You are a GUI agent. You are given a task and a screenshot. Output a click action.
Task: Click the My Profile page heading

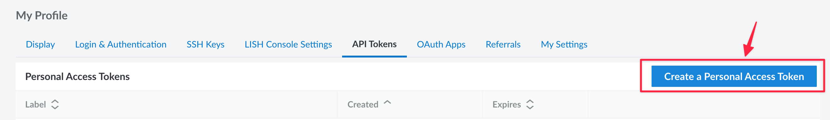tap(41, 15)
